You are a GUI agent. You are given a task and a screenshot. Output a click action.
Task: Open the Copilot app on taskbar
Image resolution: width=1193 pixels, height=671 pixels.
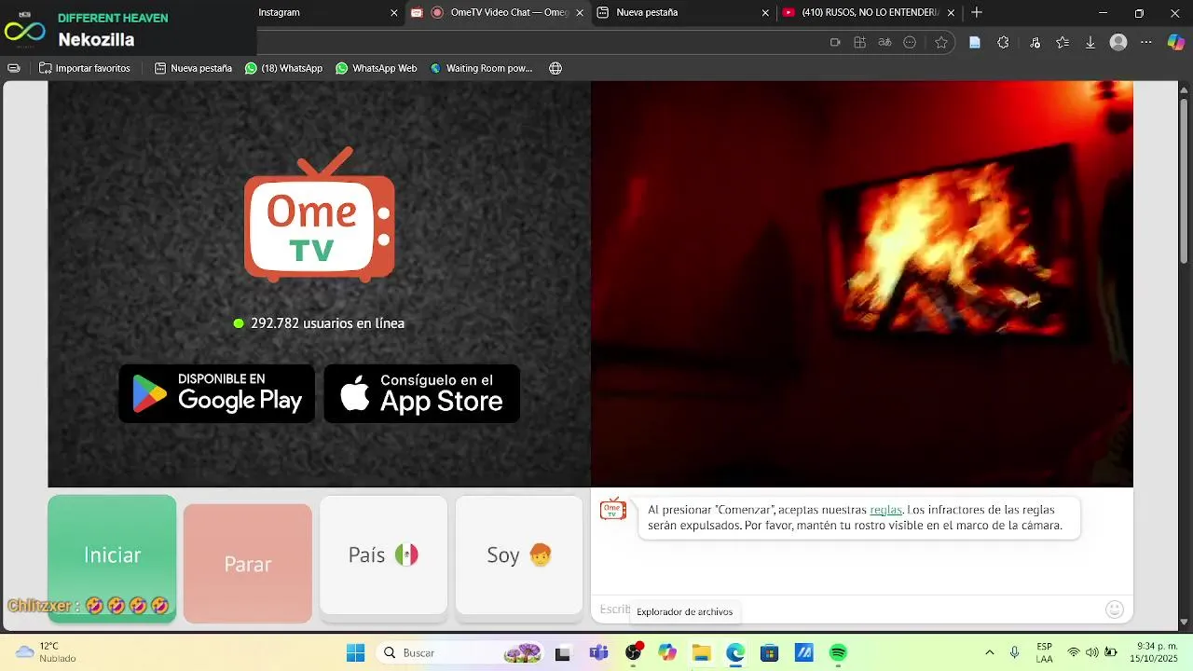(x=667, y=652)
